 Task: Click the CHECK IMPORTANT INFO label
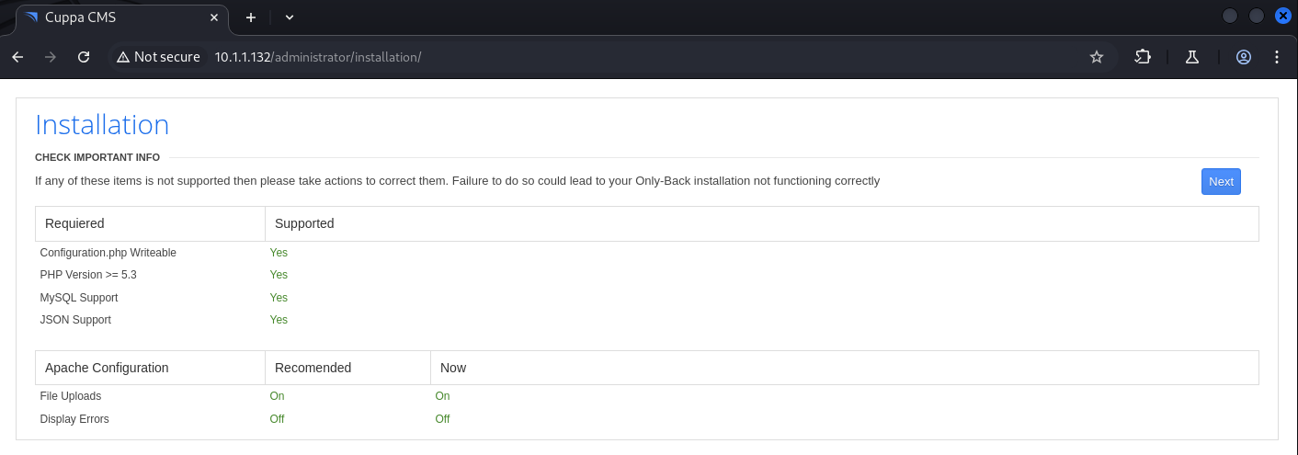[97, 157]
